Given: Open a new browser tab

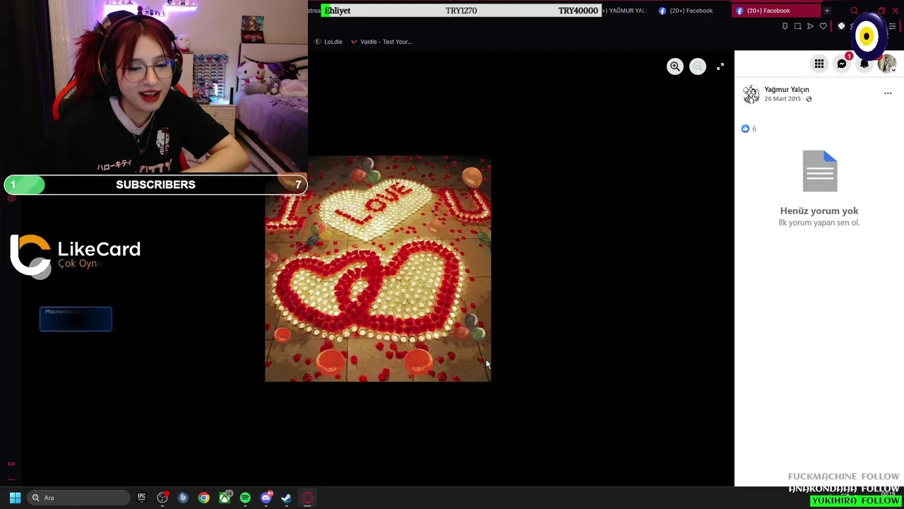Looking at the screenshot, I should pos(827,11).
